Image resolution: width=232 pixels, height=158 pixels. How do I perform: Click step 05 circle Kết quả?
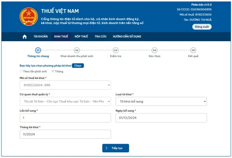(x=193, y=50)
